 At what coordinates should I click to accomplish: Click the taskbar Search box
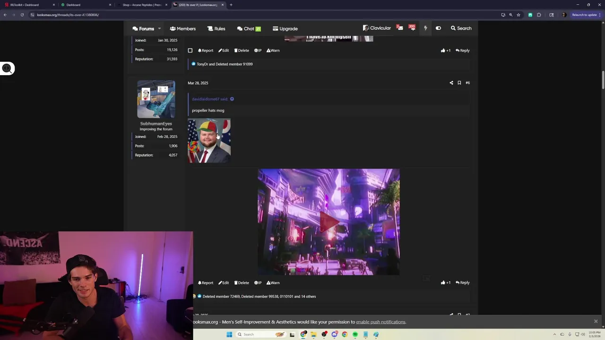tap(261, 334)
